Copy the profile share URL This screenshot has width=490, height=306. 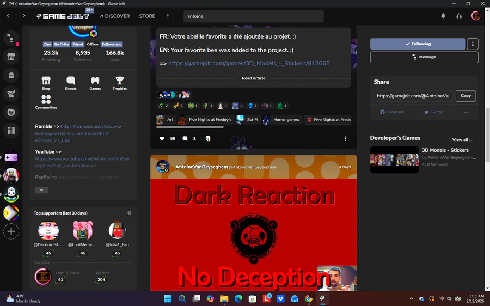tap(465, 96)
